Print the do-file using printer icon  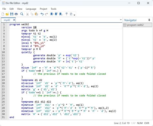[x=16, y=14]
